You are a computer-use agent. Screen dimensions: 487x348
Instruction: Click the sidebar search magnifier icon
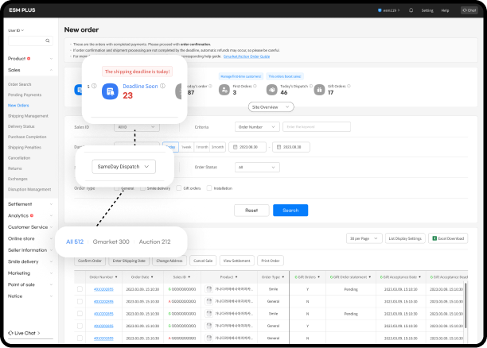pyautogui.click(x=48, y=40)
